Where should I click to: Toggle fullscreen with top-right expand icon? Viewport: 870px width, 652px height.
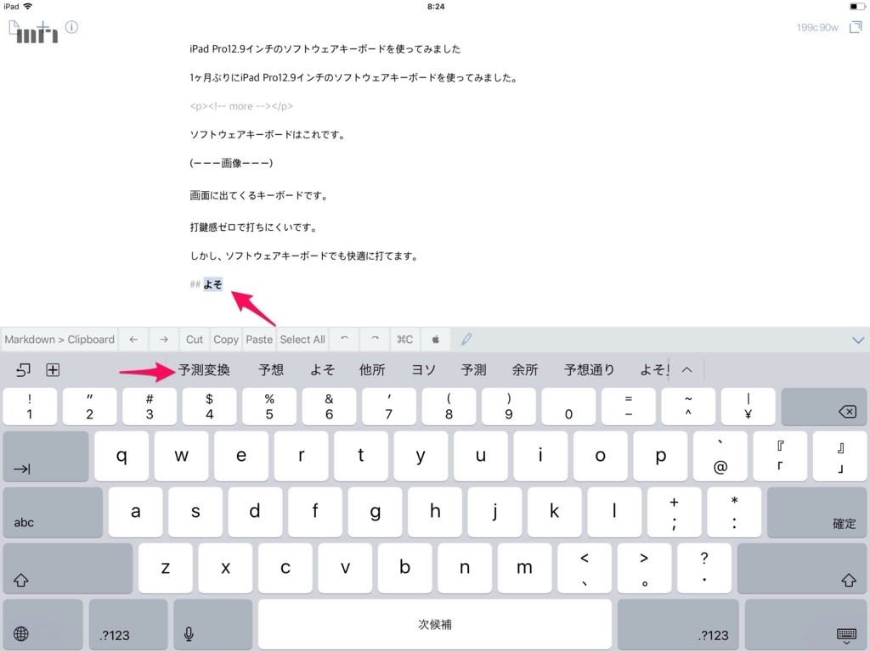856,27
